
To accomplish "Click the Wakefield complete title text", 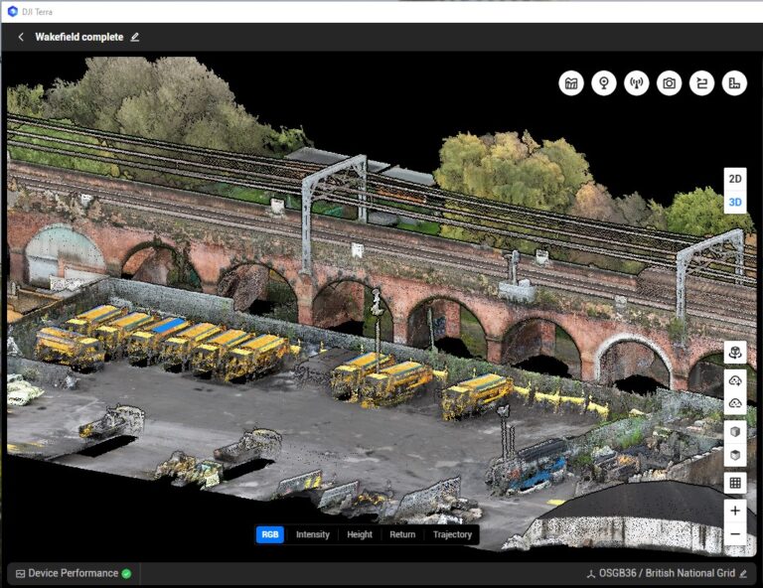I will 79,37.
